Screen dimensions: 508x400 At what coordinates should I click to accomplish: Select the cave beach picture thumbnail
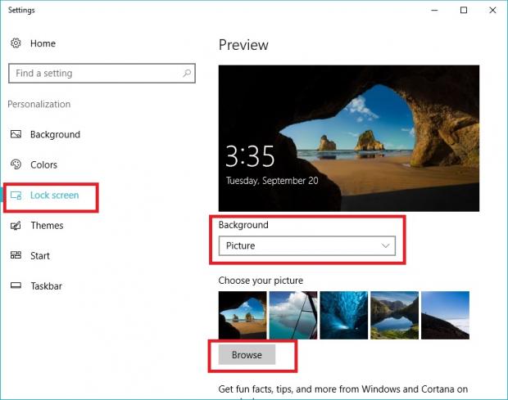tap(243, 315)
